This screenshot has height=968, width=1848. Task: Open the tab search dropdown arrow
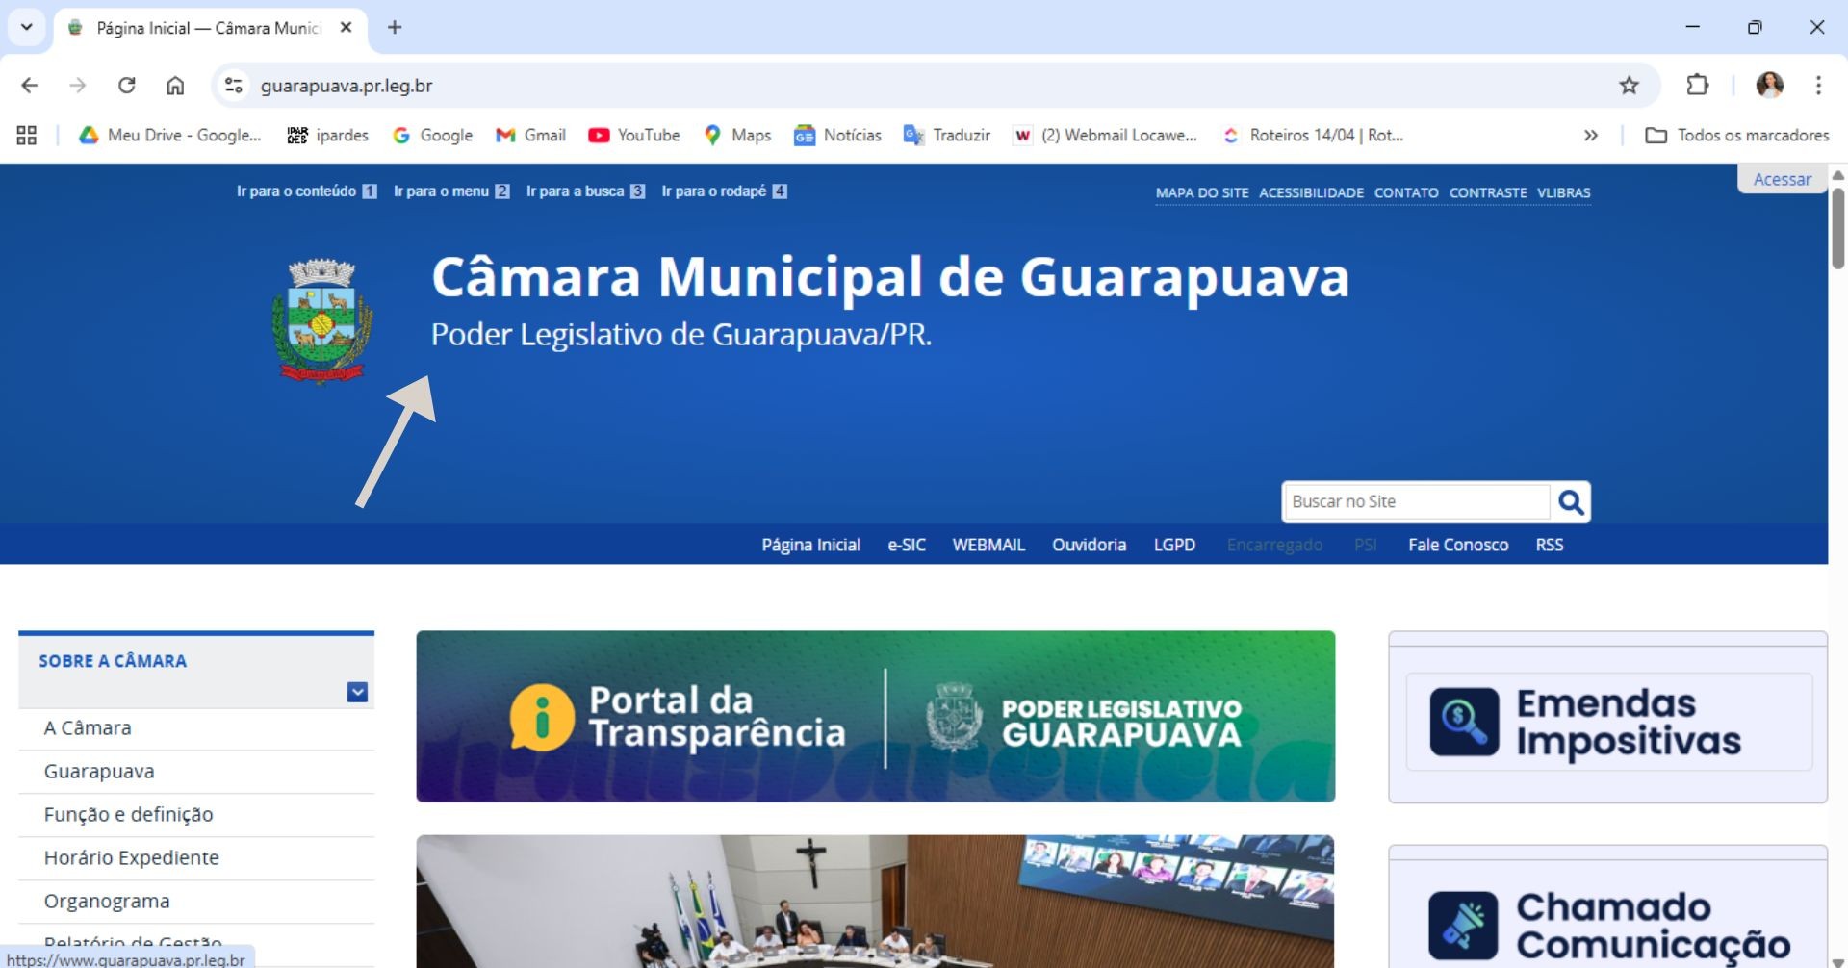point(27,27)
